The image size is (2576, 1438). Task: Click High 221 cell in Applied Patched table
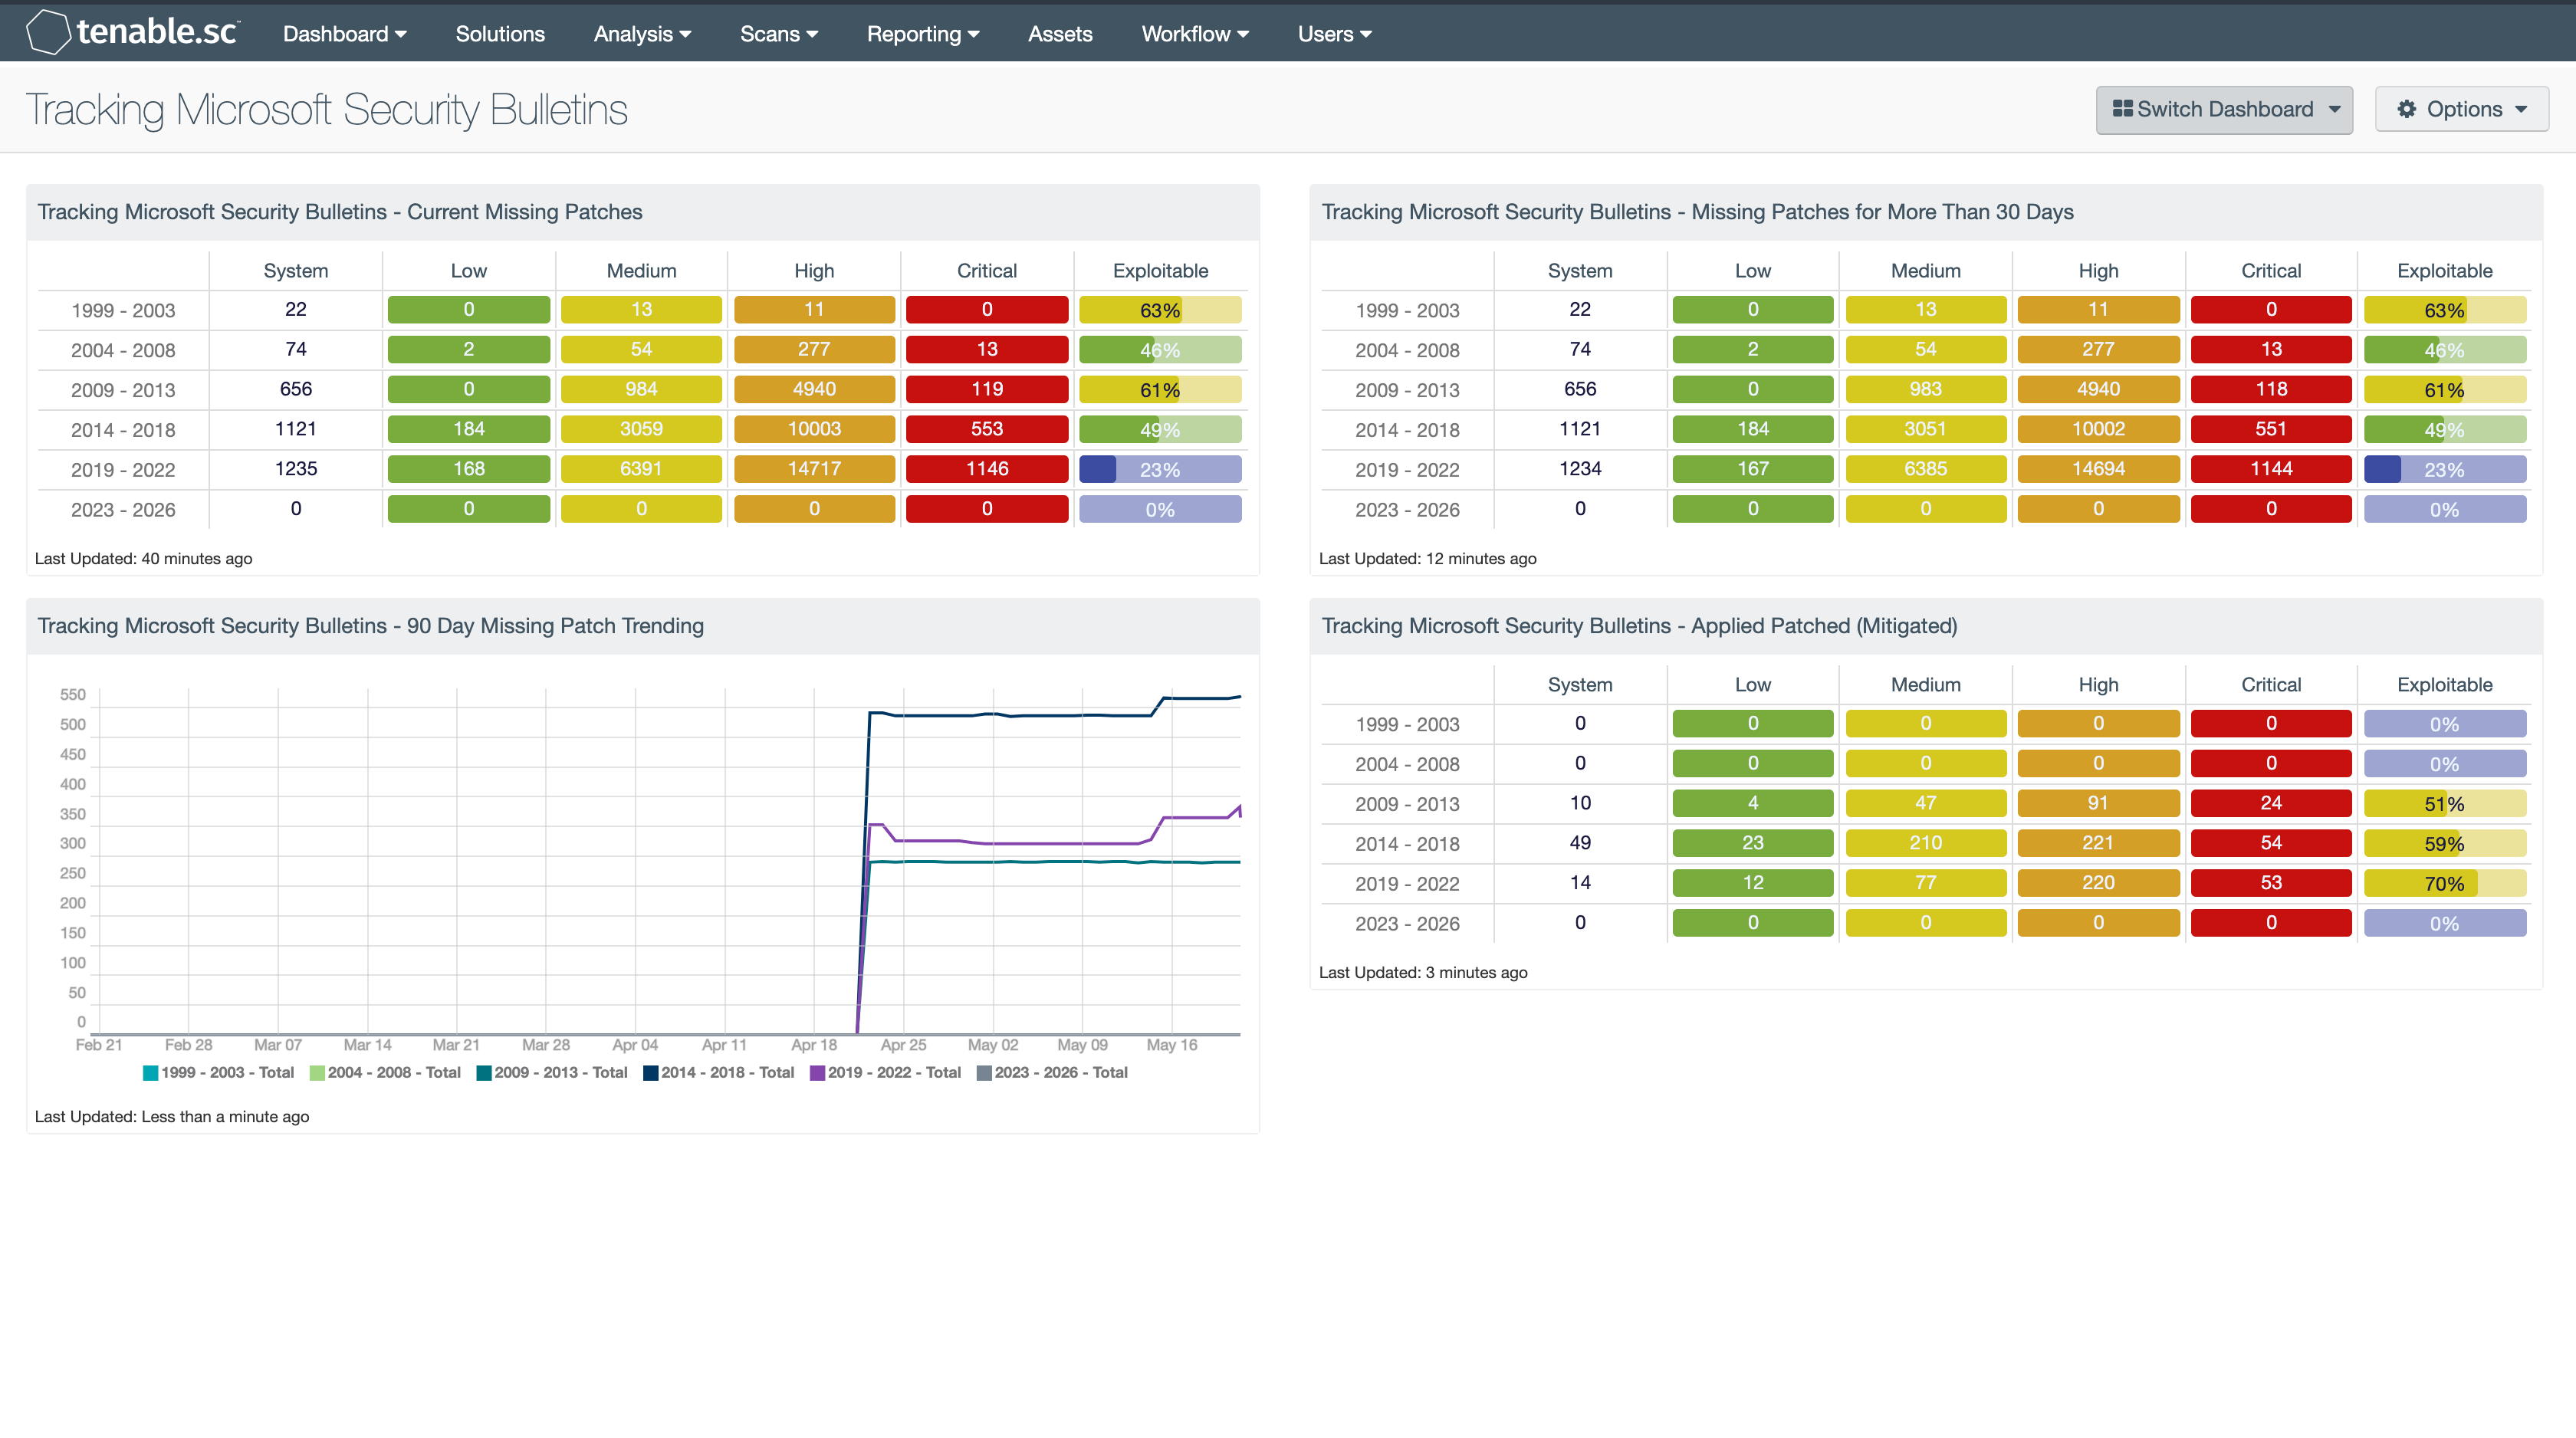click(x=2098, y=843)
